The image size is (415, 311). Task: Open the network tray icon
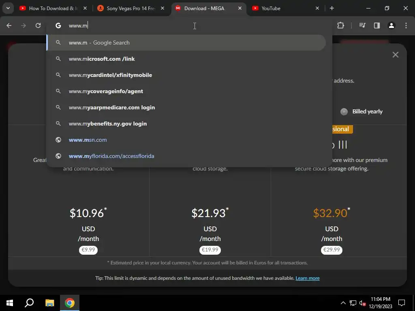(x=353, y=303)
